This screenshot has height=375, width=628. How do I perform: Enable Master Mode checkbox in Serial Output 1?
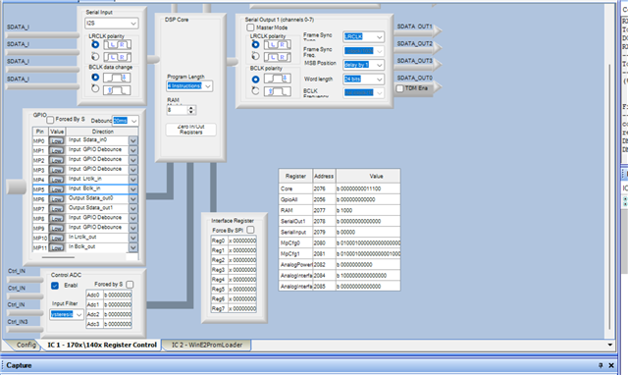click(x=250, y=27)
